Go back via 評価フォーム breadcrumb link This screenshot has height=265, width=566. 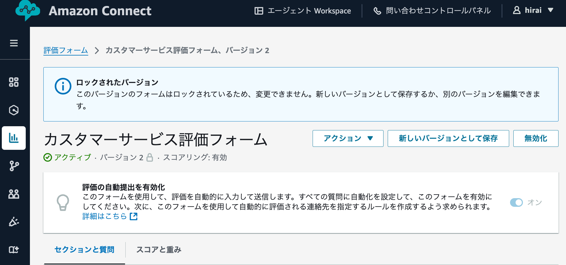(x=66, y=50)
